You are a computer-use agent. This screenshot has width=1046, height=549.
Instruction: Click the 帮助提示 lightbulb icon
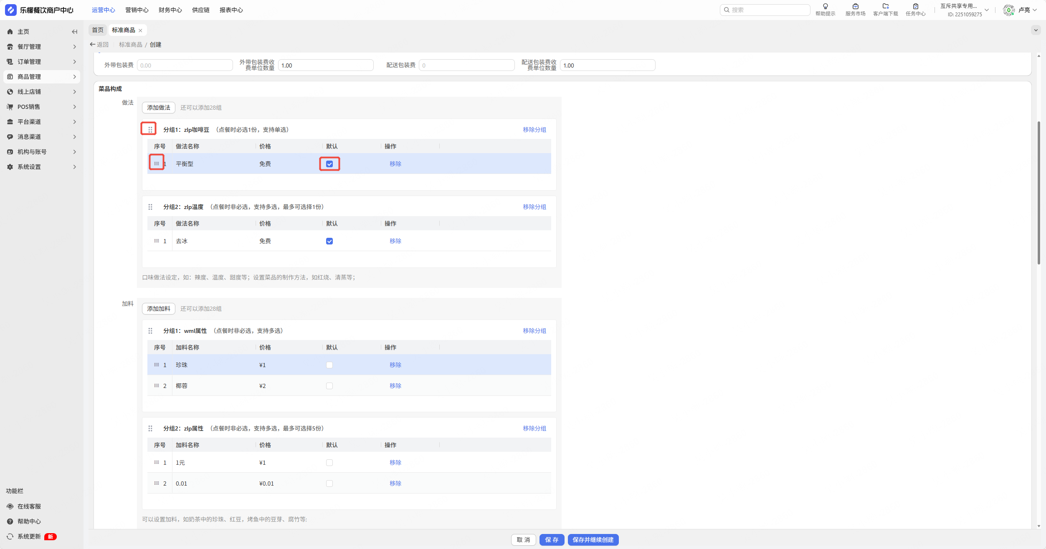pos(825,6)
